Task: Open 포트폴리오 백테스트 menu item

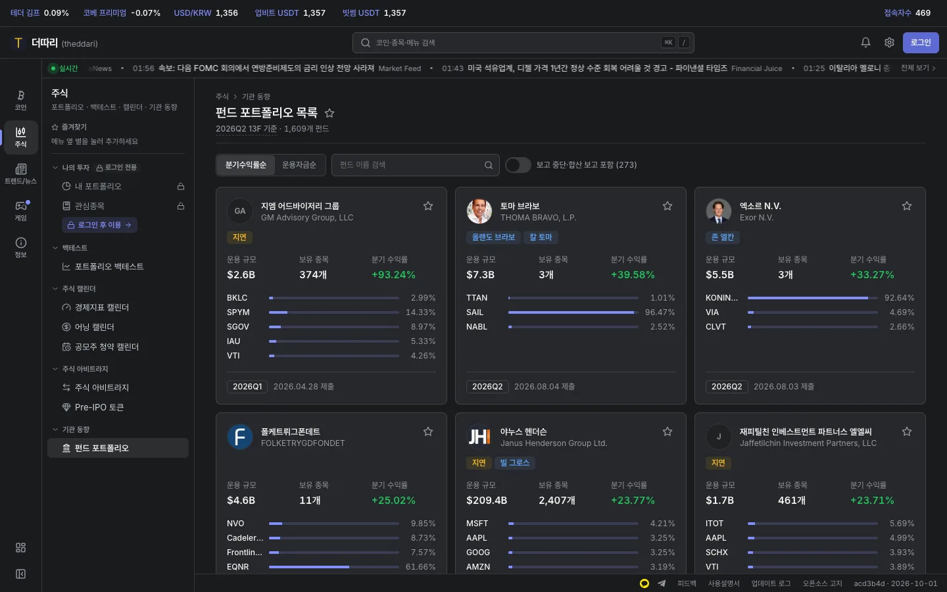Action: pos(118,267)
